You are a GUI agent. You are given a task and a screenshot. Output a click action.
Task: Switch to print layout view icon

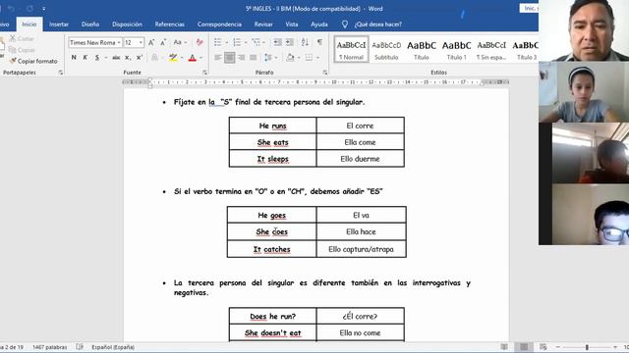tap(524, 346)
